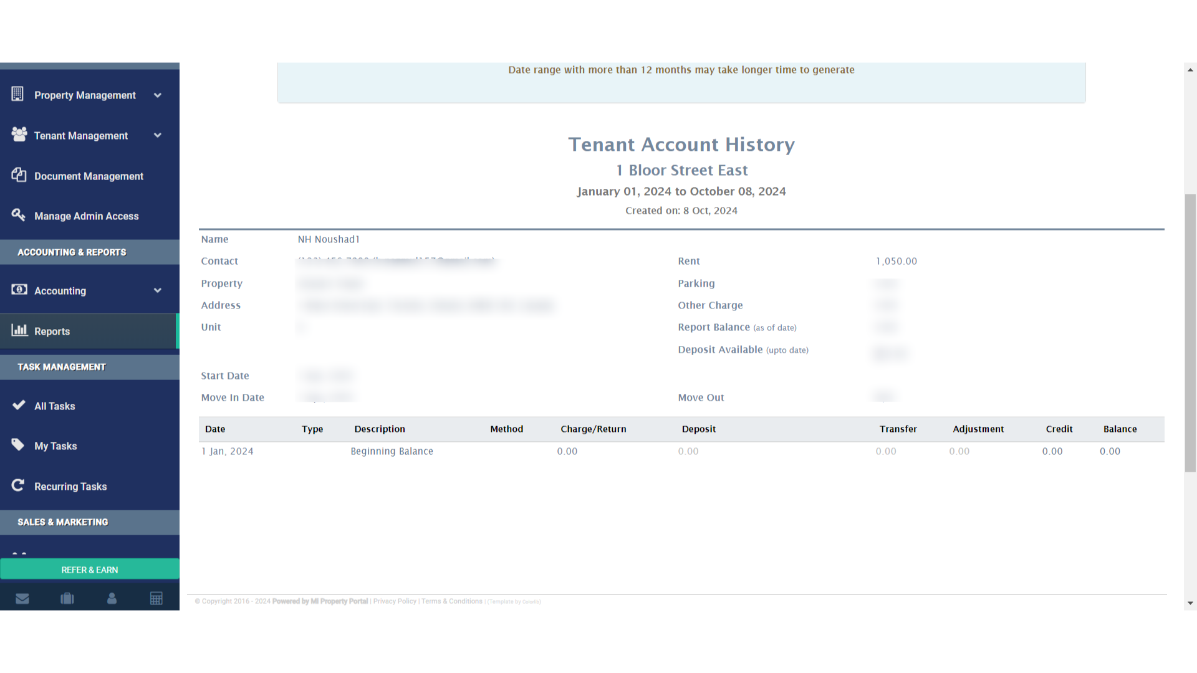Open the envelope mail icon at bottom
1197x673 pixels.
coord(22,598)
